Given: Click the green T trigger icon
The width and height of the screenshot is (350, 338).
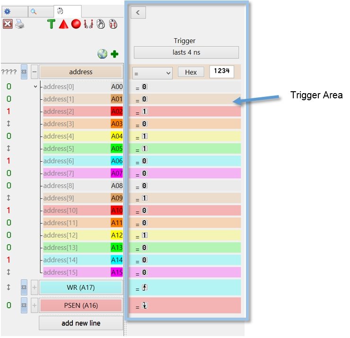Looking at the screenshot, I should click(x=51, y=24).
